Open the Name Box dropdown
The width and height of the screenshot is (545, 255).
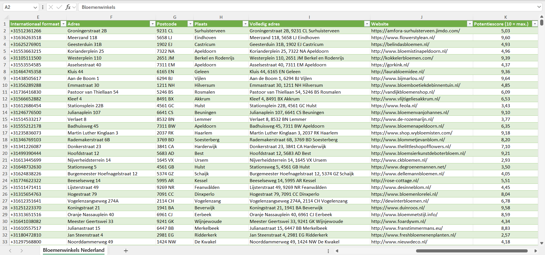(x=35, y=7)
